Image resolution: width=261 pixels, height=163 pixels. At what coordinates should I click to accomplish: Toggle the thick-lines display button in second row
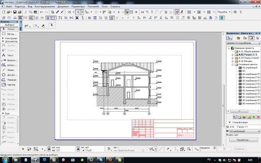(20, 18)
